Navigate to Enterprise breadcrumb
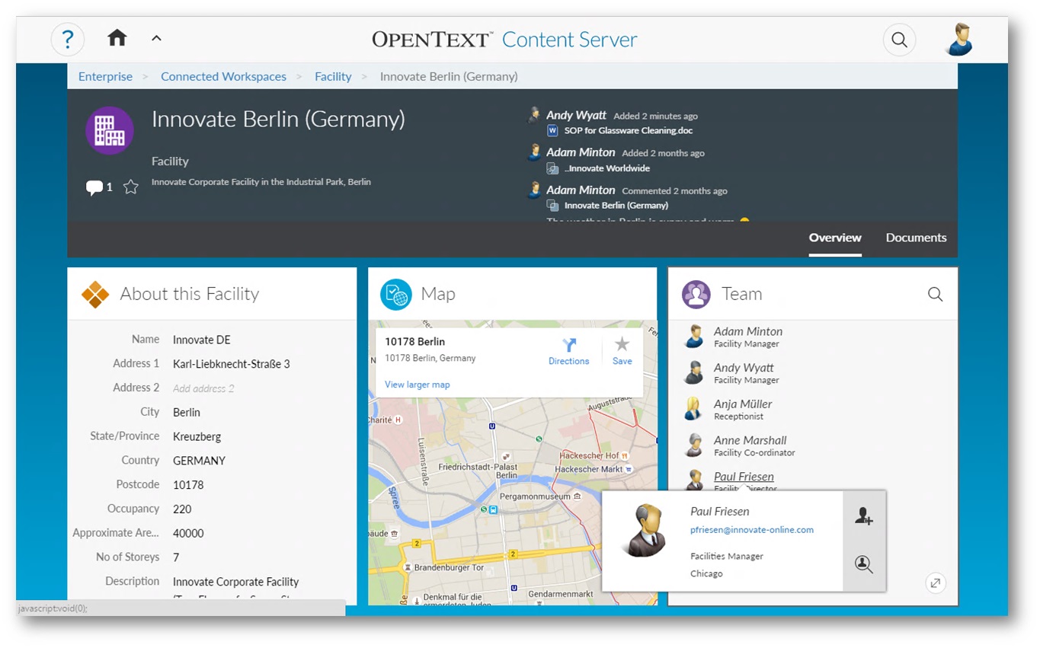 [105, 76]
